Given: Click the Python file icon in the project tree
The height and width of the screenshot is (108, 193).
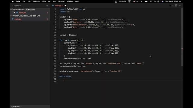Looking at the screenshot, I should (x=13, y=19).
